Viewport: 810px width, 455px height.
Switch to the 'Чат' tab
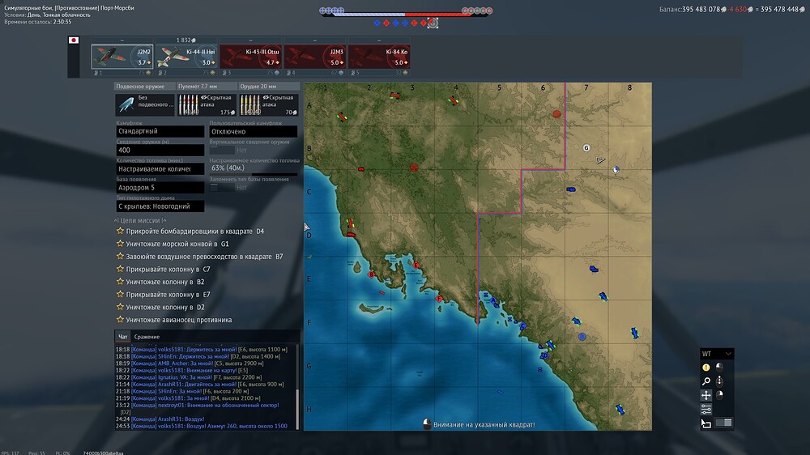[122, 337]
